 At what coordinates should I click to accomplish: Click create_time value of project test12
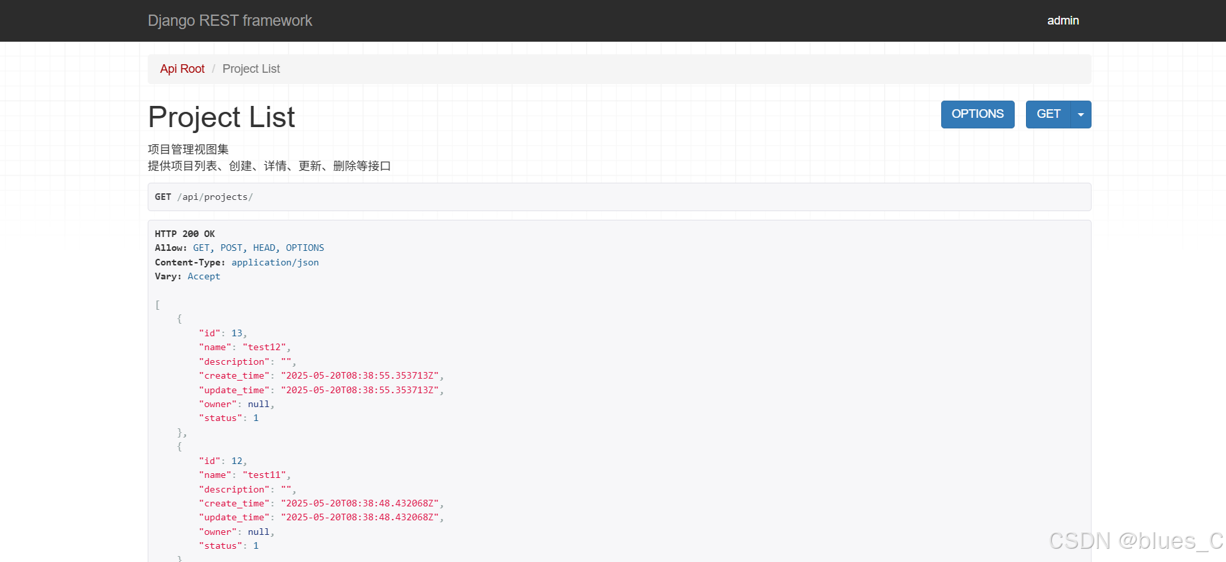tap(360, 375)
